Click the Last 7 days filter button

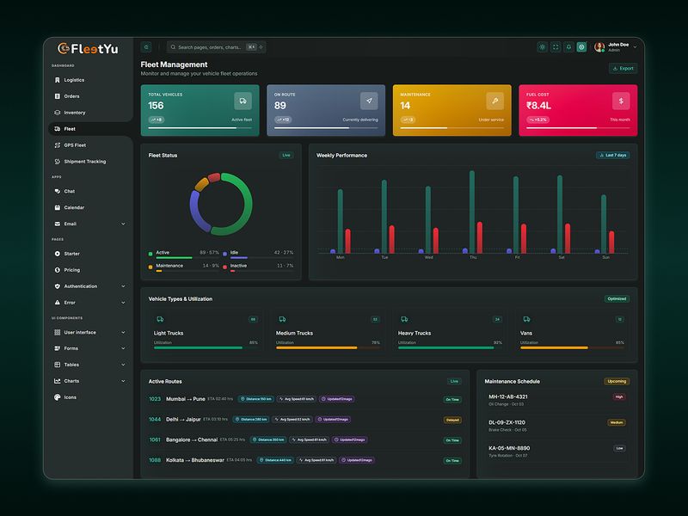(613, 156)
